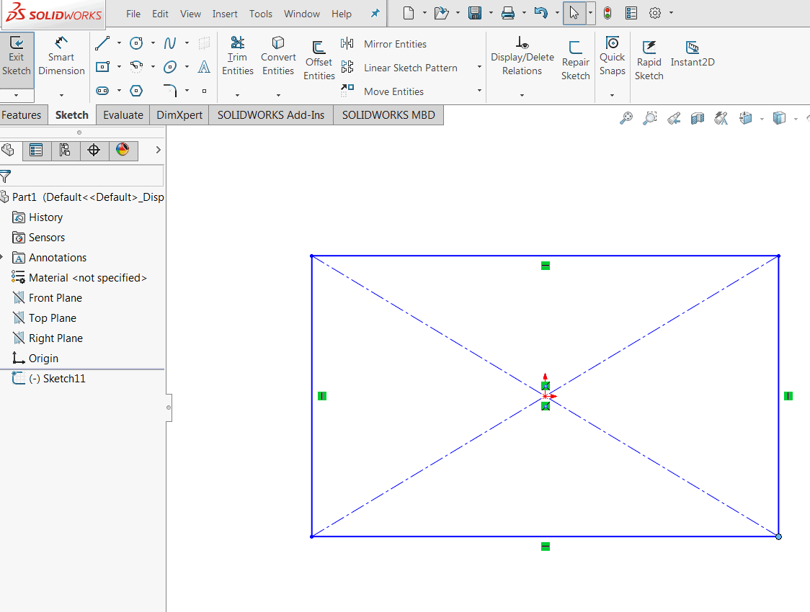810x612 pixels.
Task: Select the Spline sketch tool
Action: 170,43
